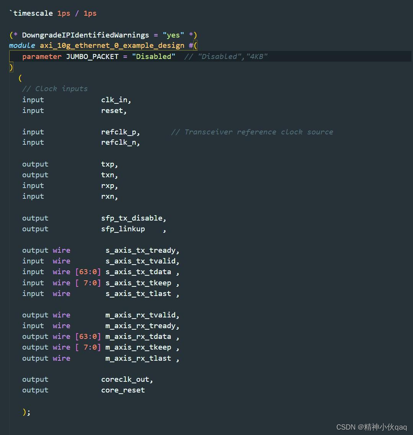Click the txp output port
Image resolution: width=413 pixels, height=435 pixels.
[x=108, y=165]
